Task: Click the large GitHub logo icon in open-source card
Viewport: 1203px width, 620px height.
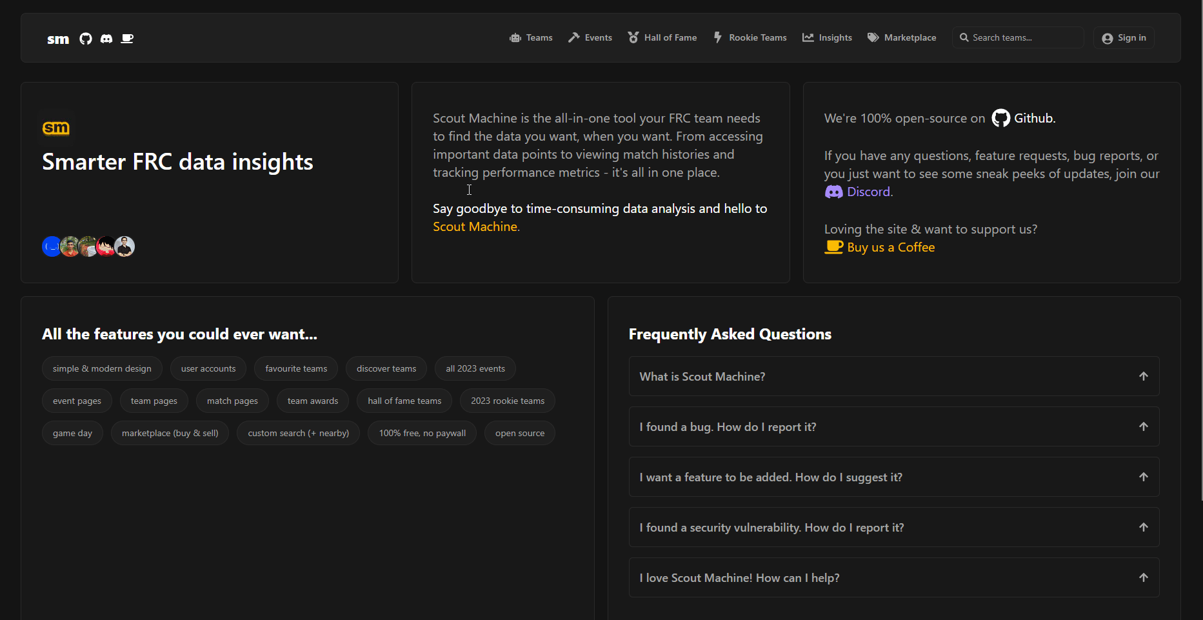Action: pos(1001,118)
